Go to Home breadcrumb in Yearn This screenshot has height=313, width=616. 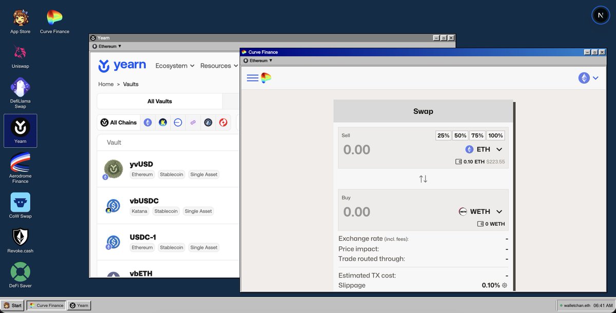[106, 84]
